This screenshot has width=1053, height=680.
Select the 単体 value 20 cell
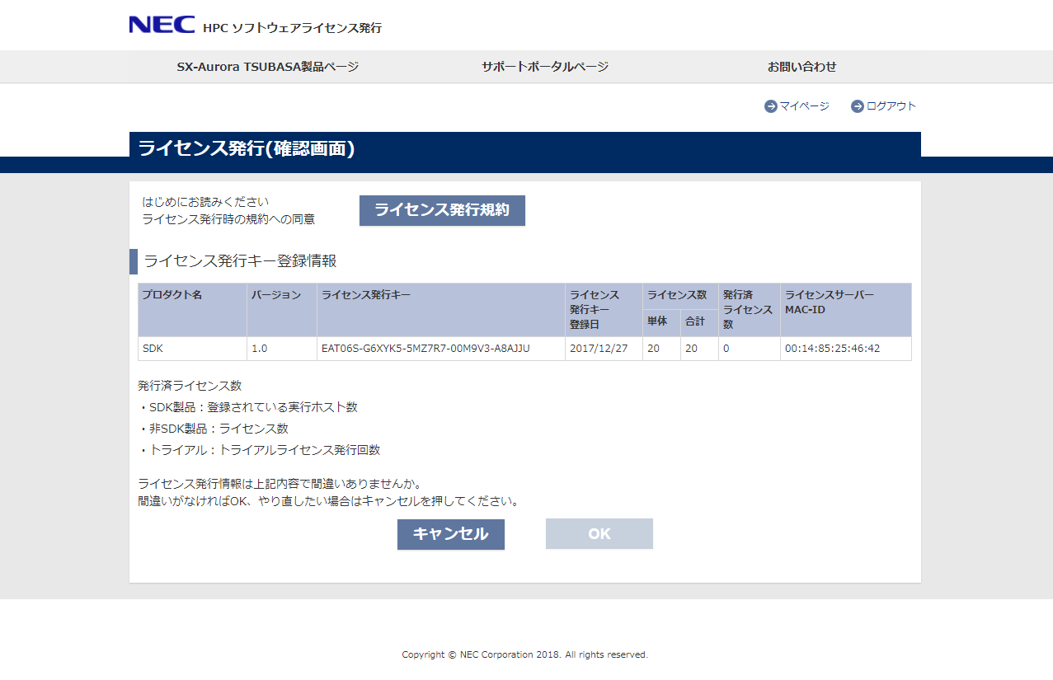[x=661, y=349]
